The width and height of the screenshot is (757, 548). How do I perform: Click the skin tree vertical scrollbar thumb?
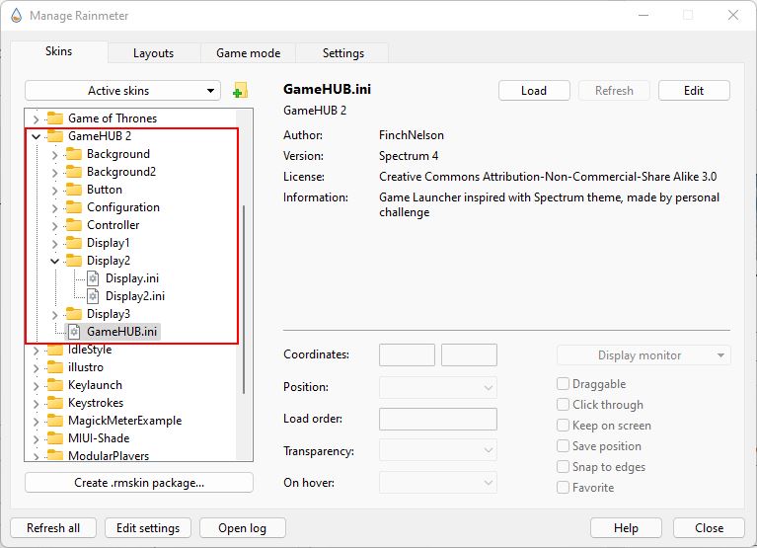click(244, 299)
